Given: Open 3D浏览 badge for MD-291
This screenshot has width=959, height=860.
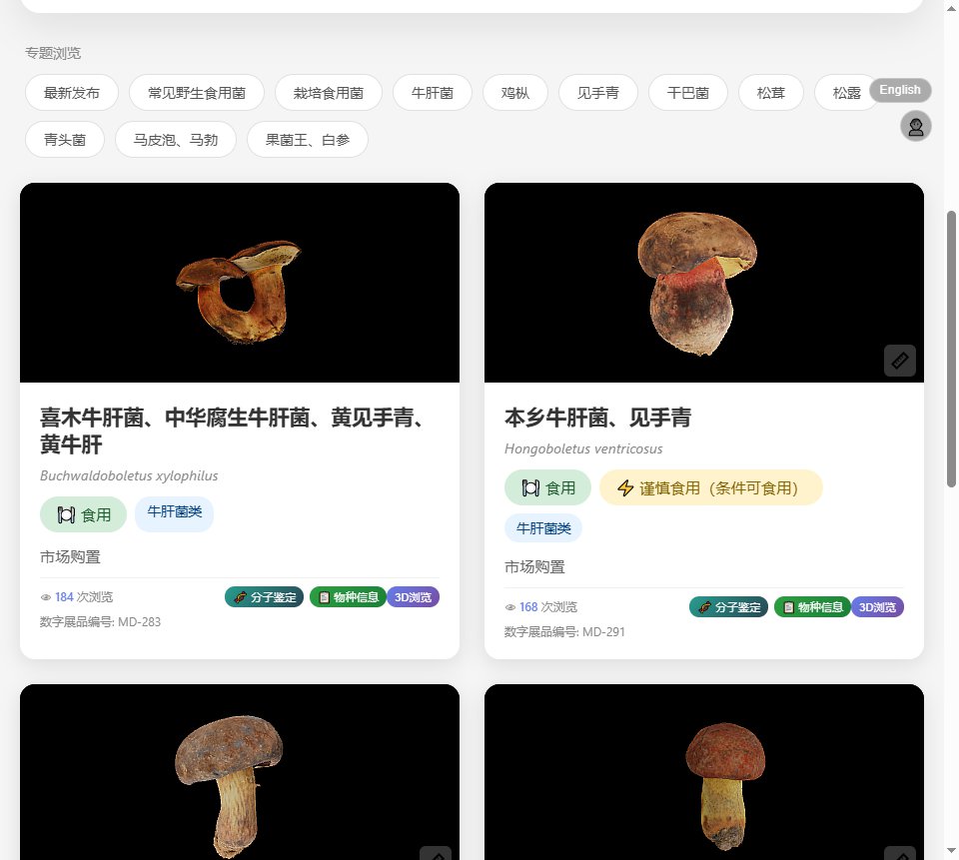Looking at the screenshot, I should point(877,606).
